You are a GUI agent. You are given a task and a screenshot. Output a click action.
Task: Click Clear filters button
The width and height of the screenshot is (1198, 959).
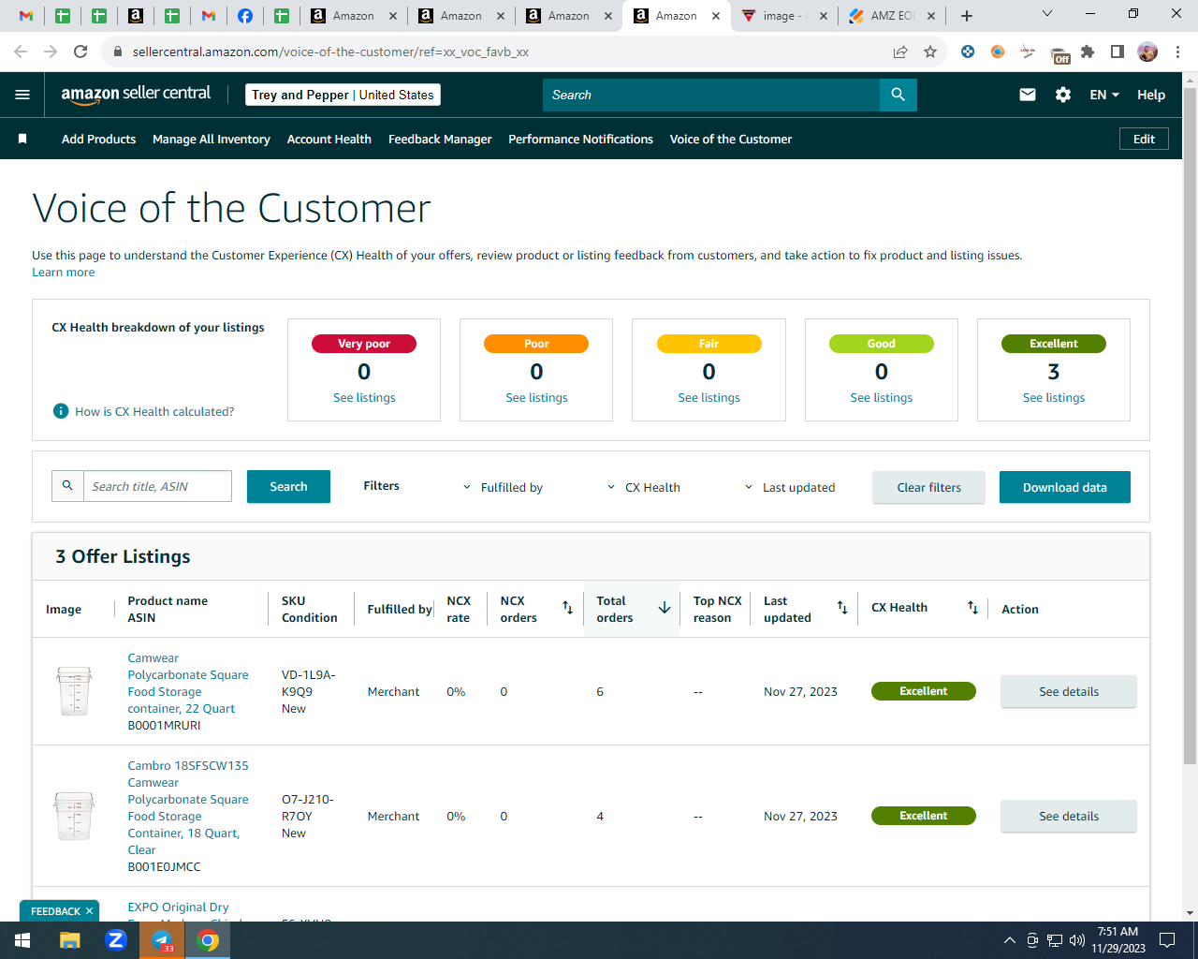928,487
